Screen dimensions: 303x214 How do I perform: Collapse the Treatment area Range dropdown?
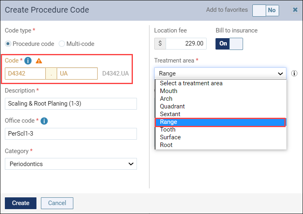tap(220, 73)
